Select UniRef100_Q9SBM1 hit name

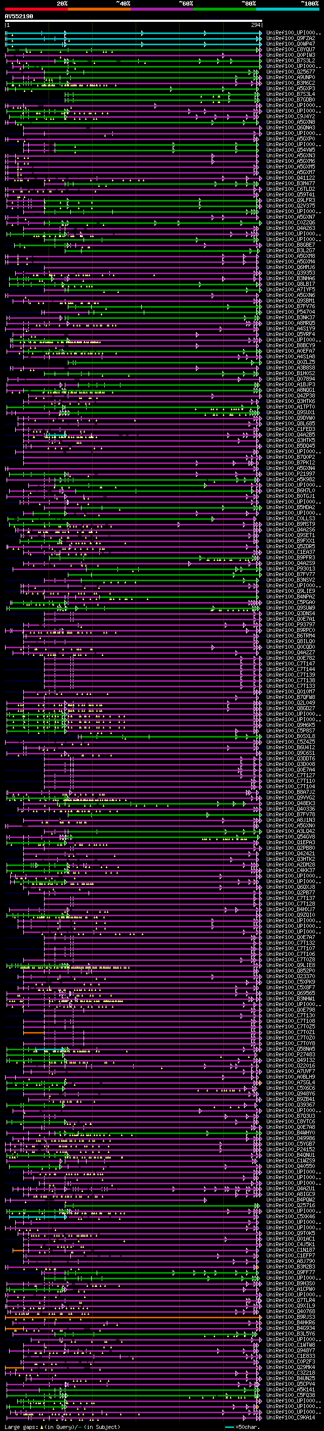(291, 301)
